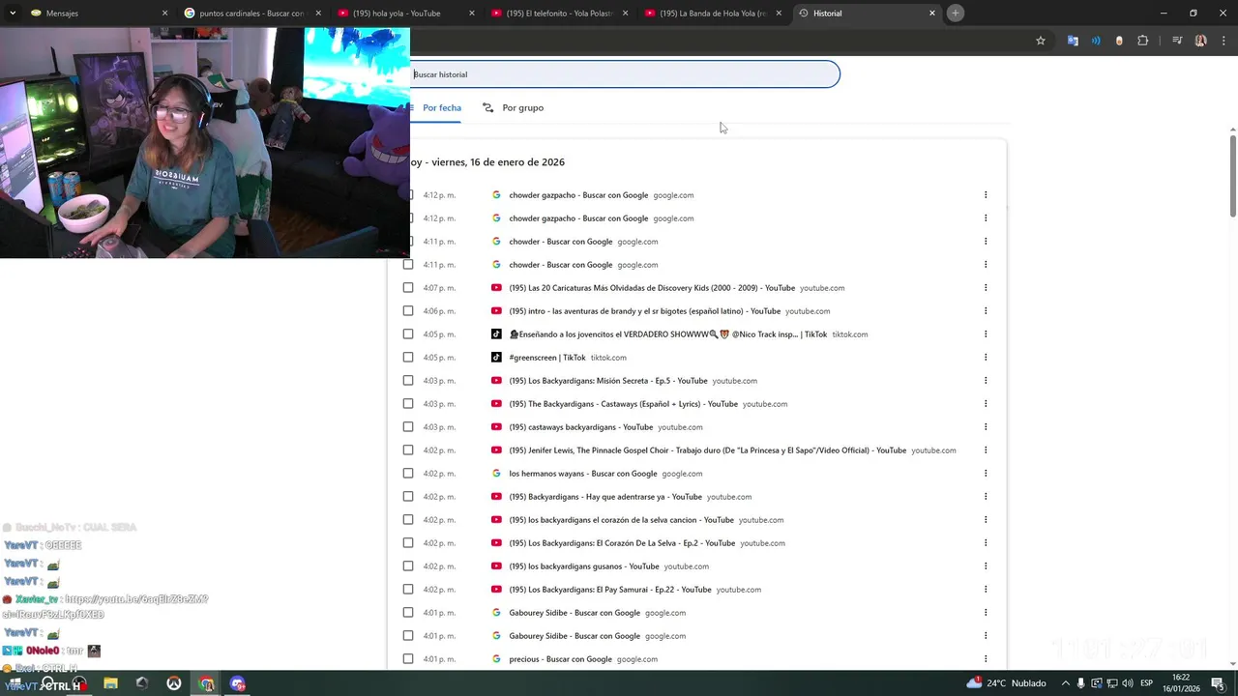This screenshot has height=696, width=1238.
Task: Open the media controls music note icon
Action: 1177,41
